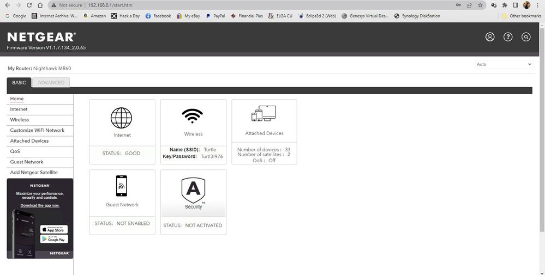The width and height of the screenshot is (545, 275).
Task: Open the My eBay bookmark
Action: tap(188, 16)
